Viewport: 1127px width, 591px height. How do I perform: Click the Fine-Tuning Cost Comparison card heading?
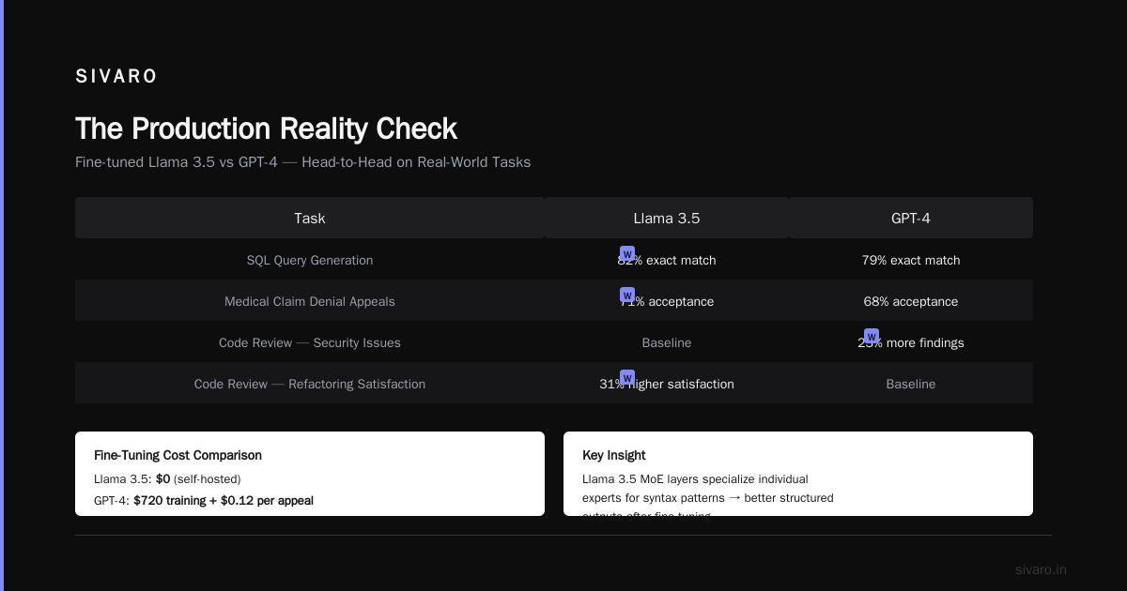coord(178,455)
